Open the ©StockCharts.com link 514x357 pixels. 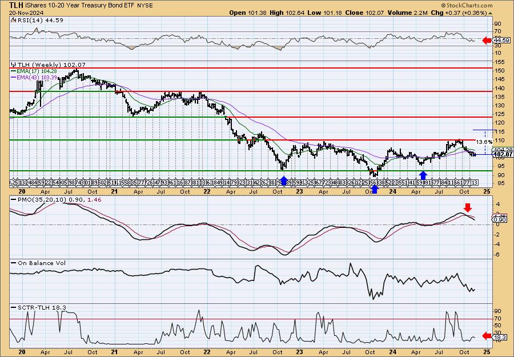pos(467,5)
